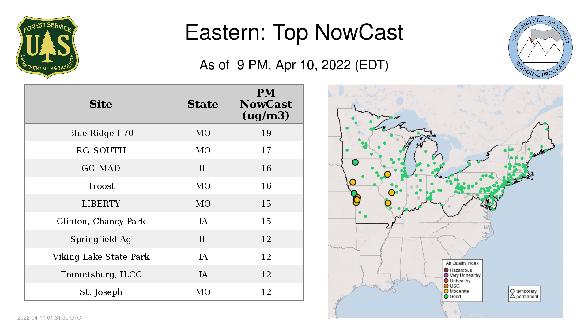Click the 2022-04-11 UTC timestamp text
The image size is (588, 330).
coord(49,318)
